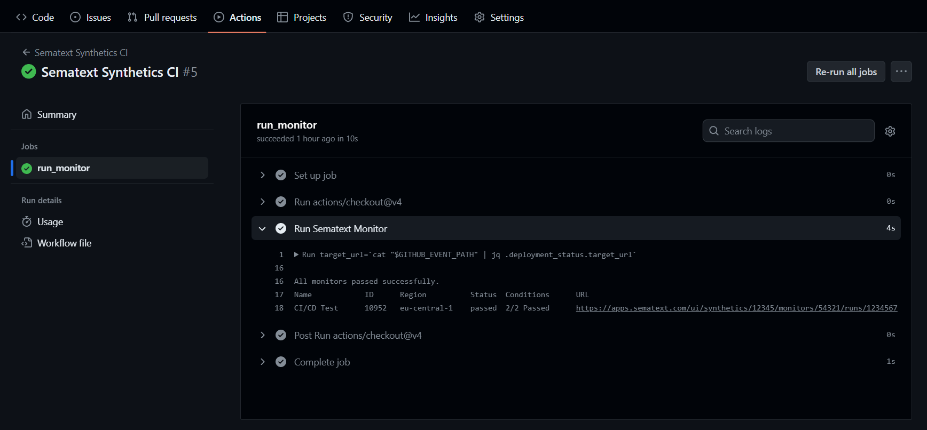The image size is (927, 430).
Task: Click the '2/2 Passed' conditions value
Action: click(527, 308)
